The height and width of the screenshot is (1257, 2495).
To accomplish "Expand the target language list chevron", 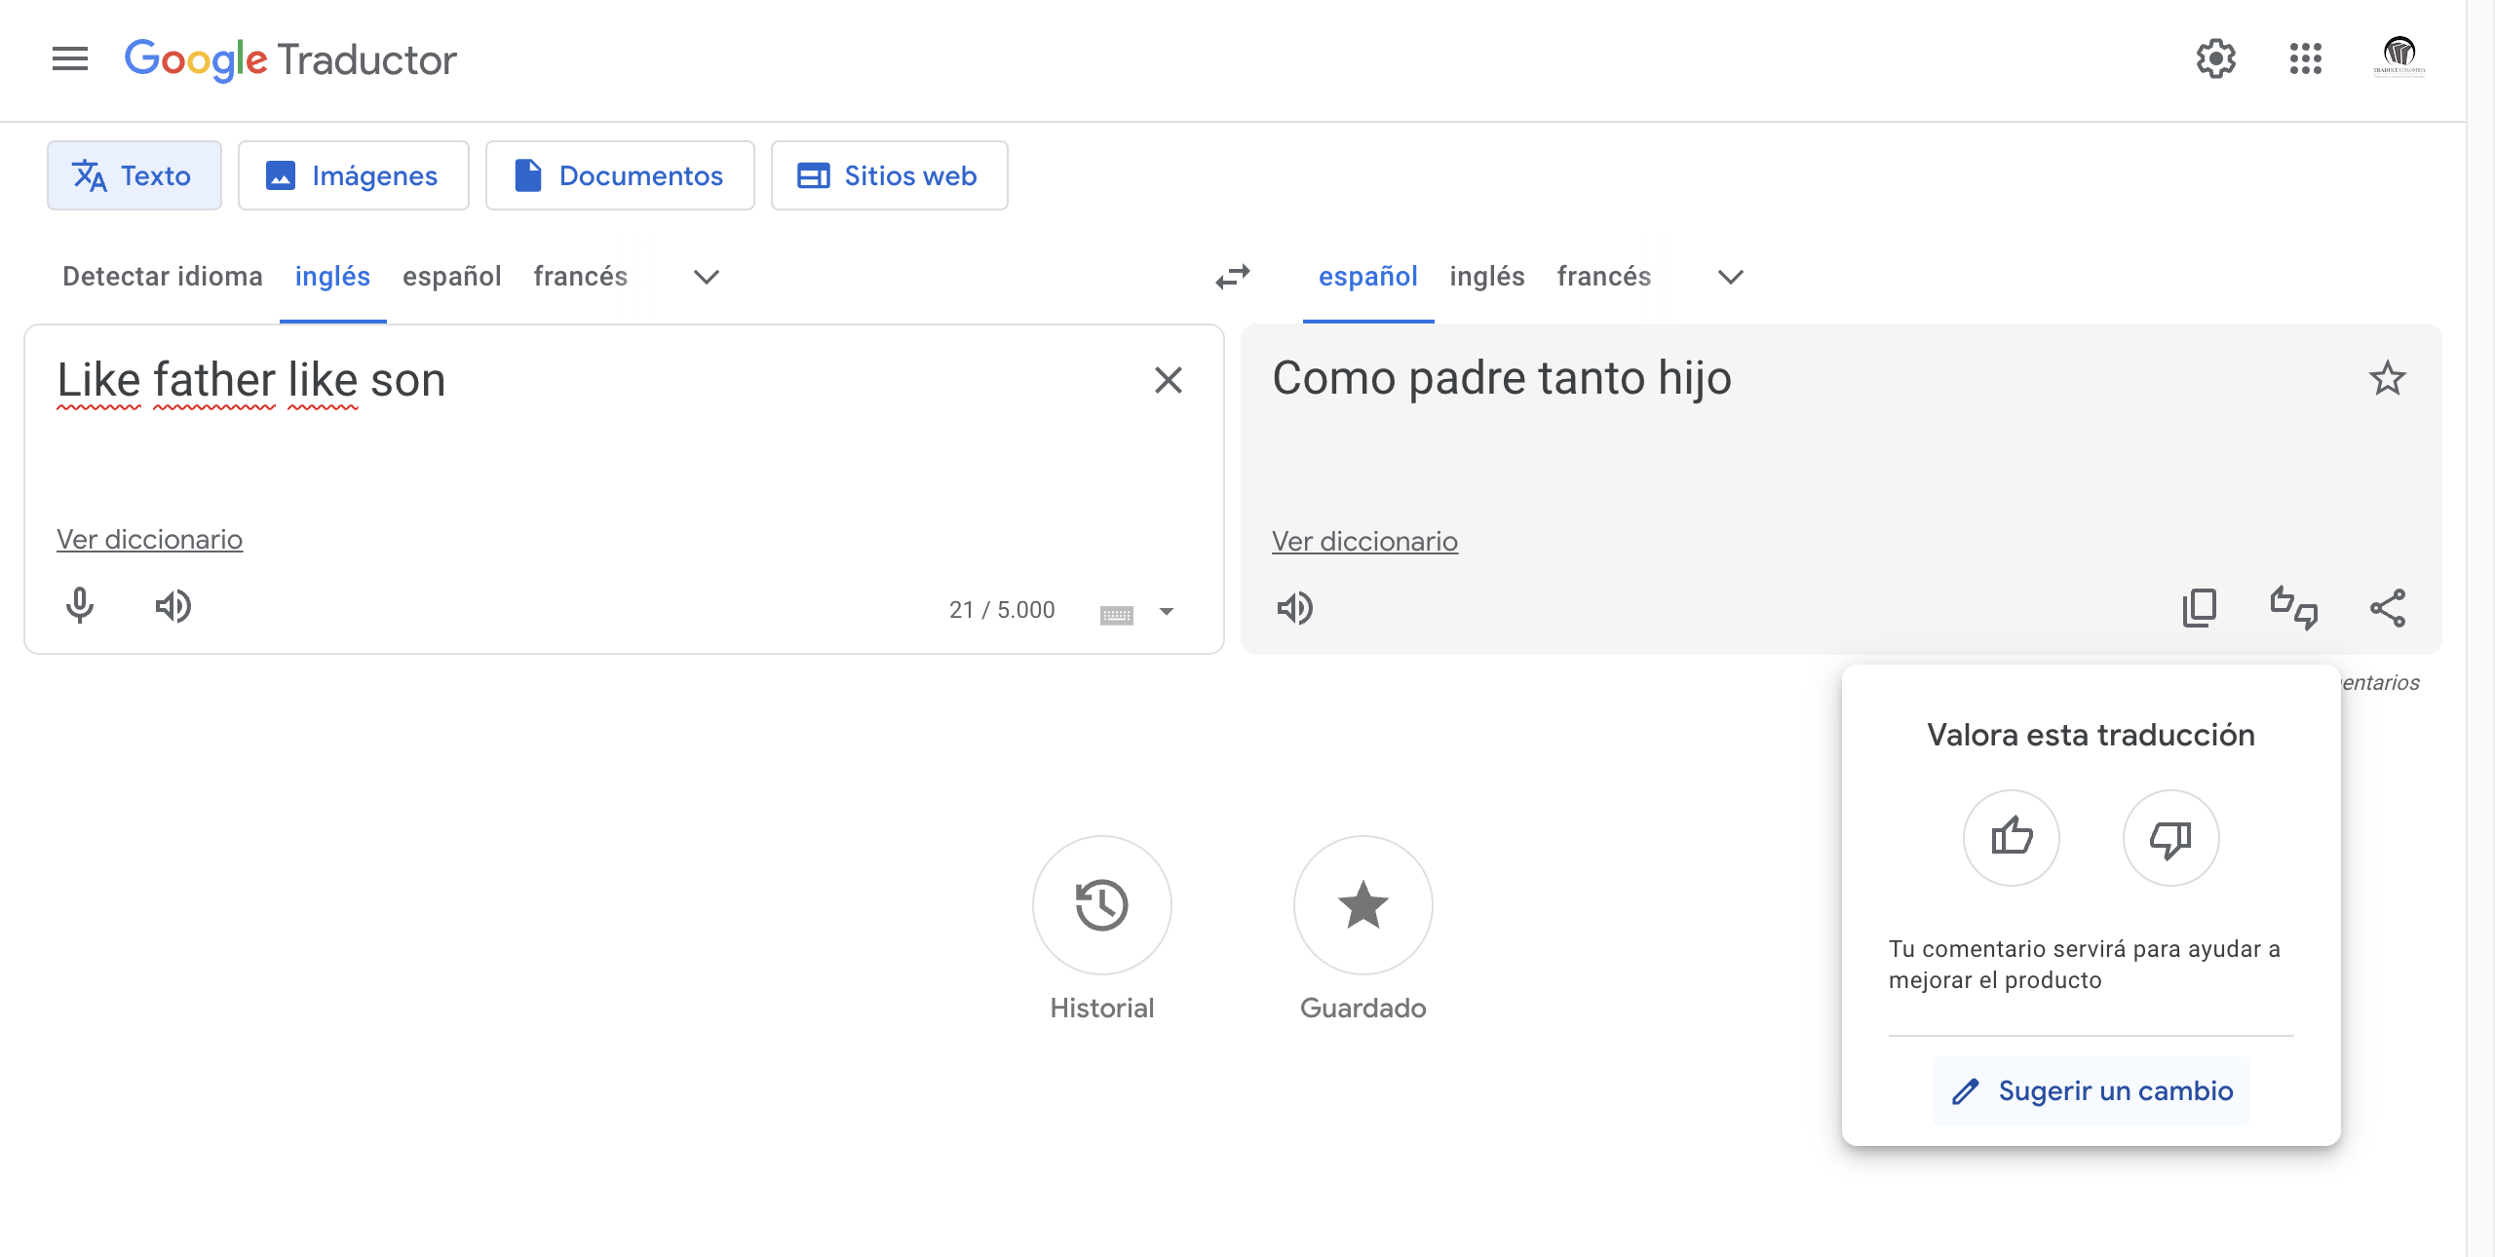I will tap(1731, 278).
